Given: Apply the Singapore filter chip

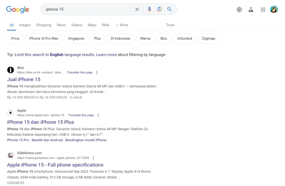Looking at the screenshot, I should coord(76,38).
